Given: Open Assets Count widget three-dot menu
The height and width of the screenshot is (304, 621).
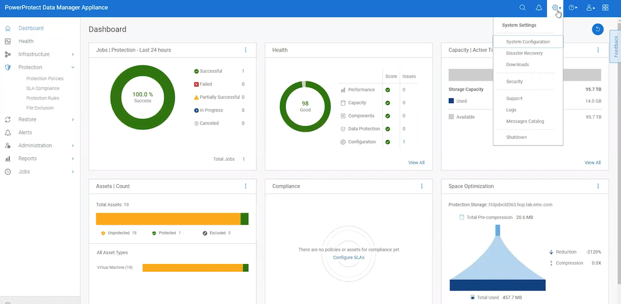Looking at the screenshot, I should pos(246,186).
